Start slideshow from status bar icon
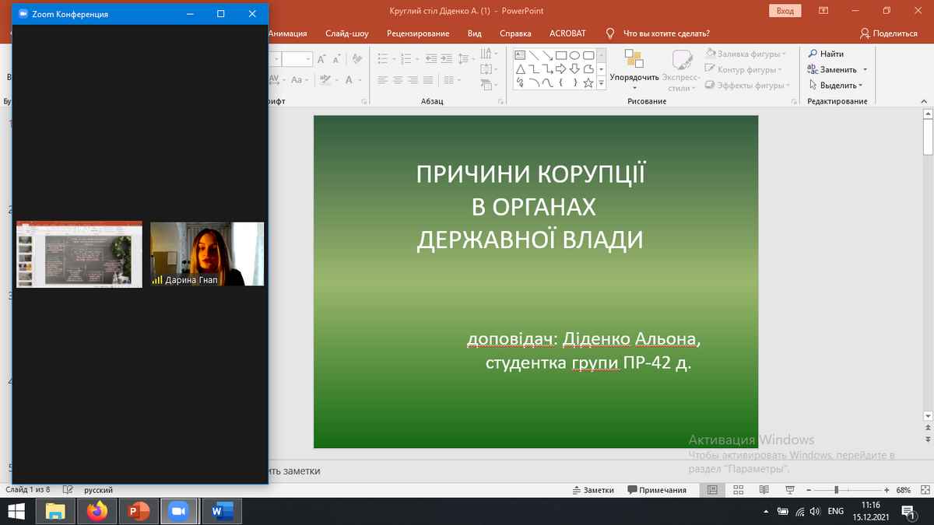Viewport: 934px width, 525px height. pos(791,490)
